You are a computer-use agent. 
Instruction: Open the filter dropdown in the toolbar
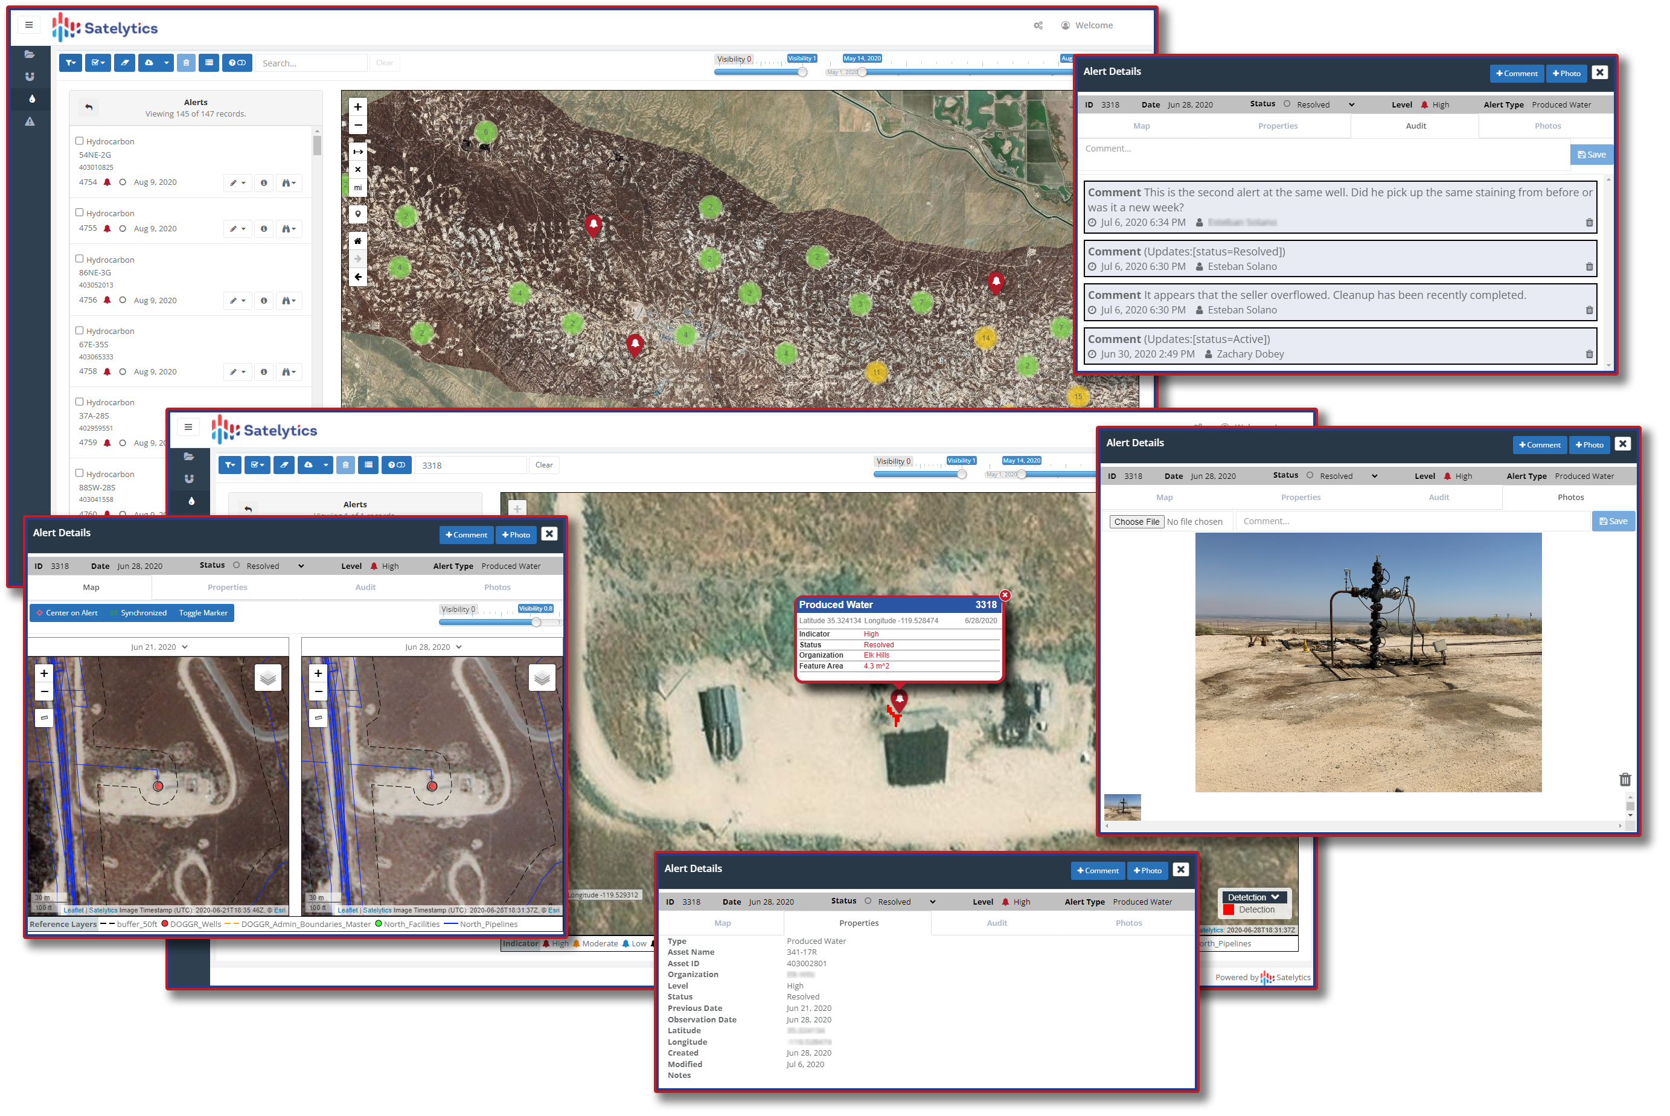[x=71, y=63]
